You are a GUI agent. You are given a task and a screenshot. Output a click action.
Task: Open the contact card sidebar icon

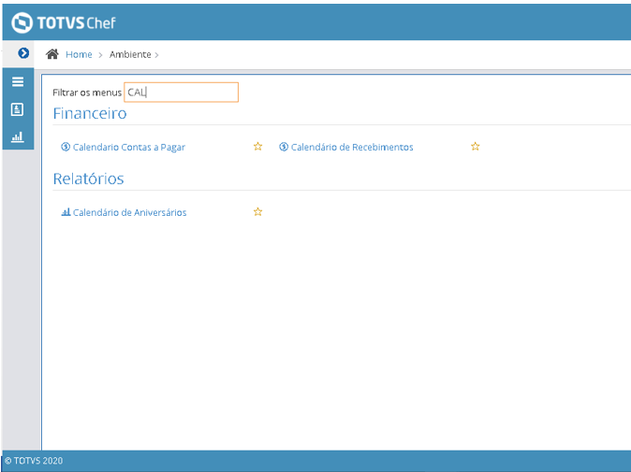17,109
